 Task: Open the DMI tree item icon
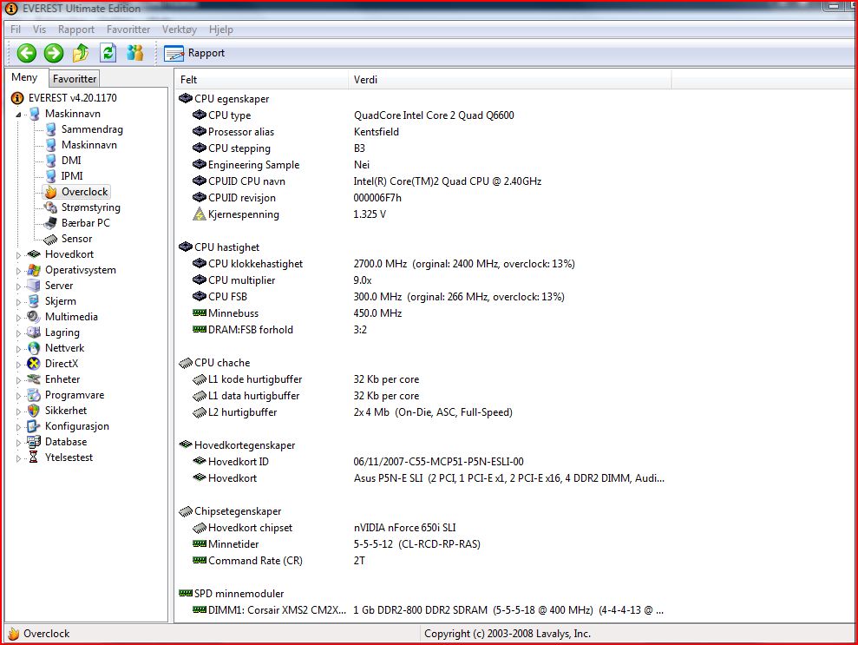click(x=51, y=161)
